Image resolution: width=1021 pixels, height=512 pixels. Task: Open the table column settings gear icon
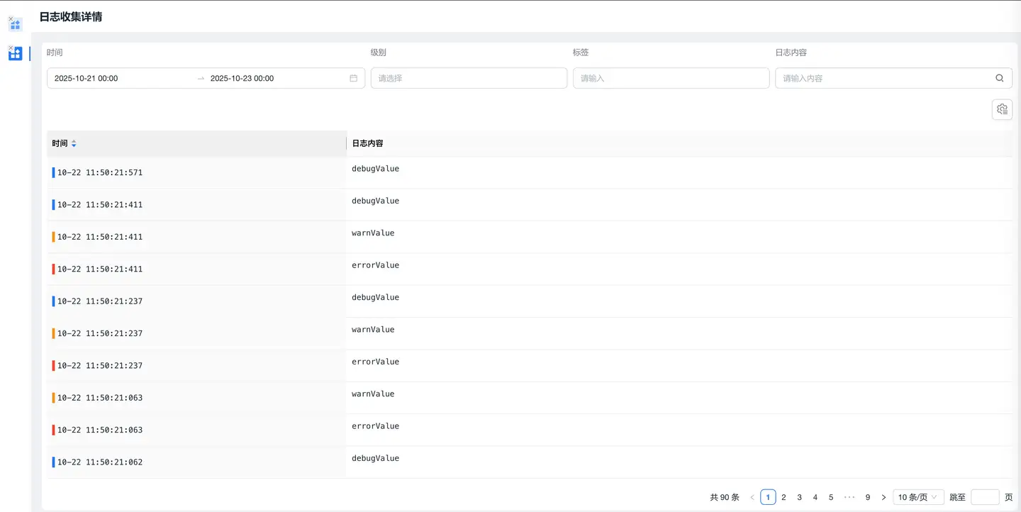(x=1001, y=109)
